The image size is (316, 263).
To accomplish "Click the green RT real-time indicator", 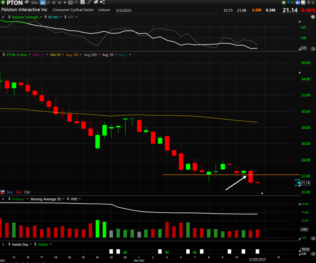I will pos(292,3).
